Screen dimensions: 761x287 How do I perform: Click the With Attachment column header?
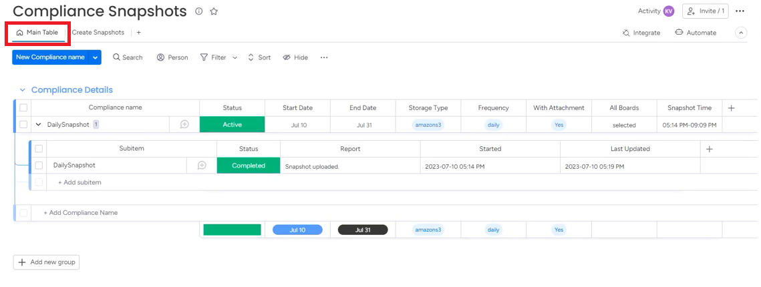click(x=559, y=107)
